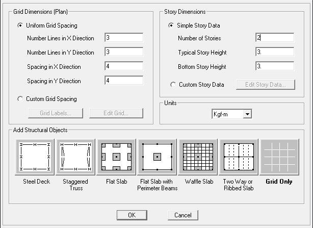Select Flat Slab with Perimeter Beams icon

(157, 157)
